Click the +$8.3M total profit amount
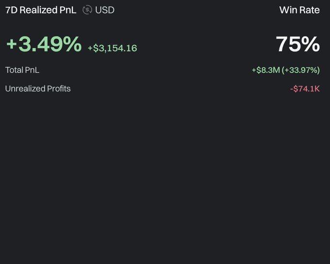The height and width of the screenshot is (264, 330). tap(266, 70)
